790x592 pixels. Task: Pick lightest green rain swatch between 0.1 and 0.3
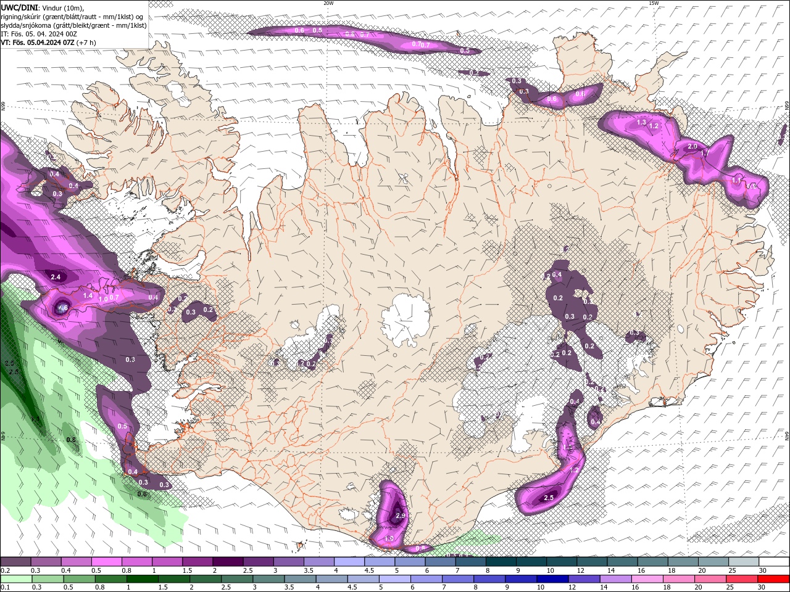coord(16,578)
